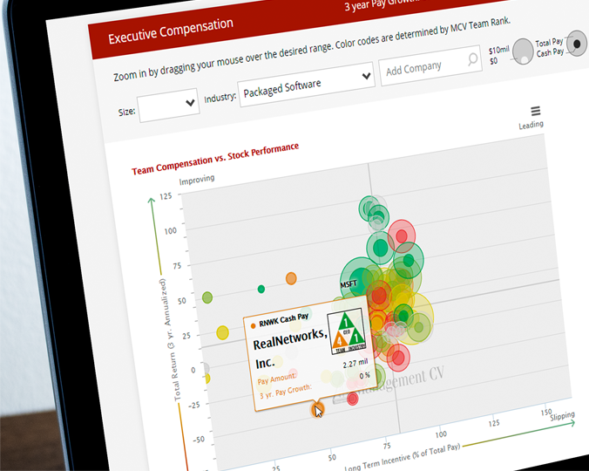Viewport: 589px width, 471px height.
Task: Click the MCV rank triangle badge in tooltip
Action: [x=347, y=331]
